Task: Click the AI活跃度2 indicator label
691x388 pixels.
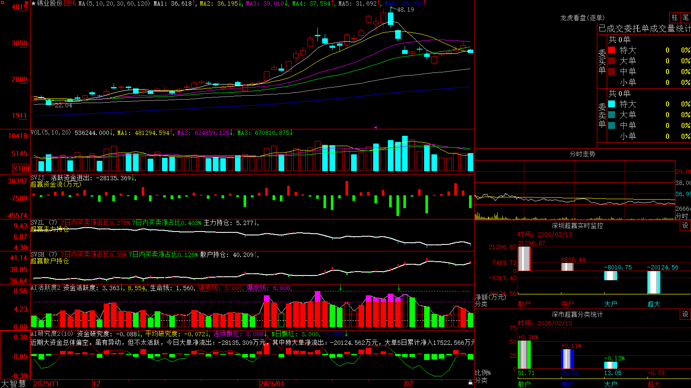Action: (46, 288)
